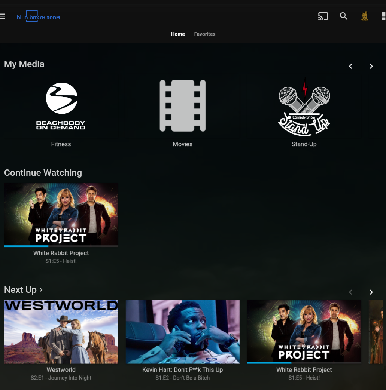Open the Westworld thumbnail in Next Up
386x390 pixels.
61,332
